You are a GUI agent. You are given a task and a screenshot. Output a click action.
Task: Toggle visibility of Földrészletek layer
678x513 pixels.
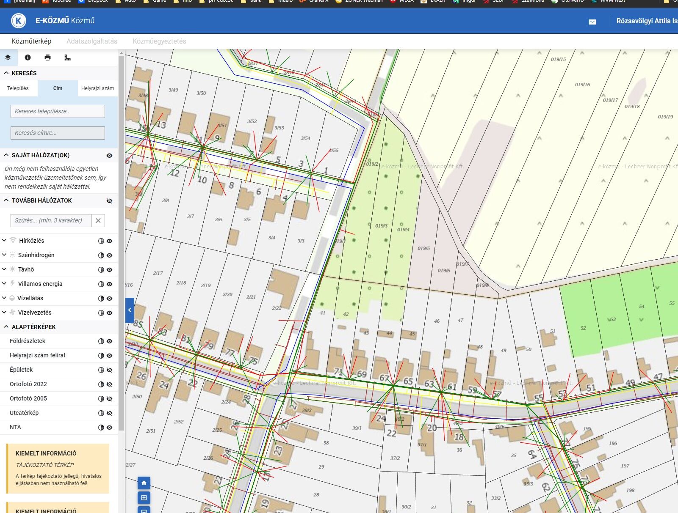point(110,341)
